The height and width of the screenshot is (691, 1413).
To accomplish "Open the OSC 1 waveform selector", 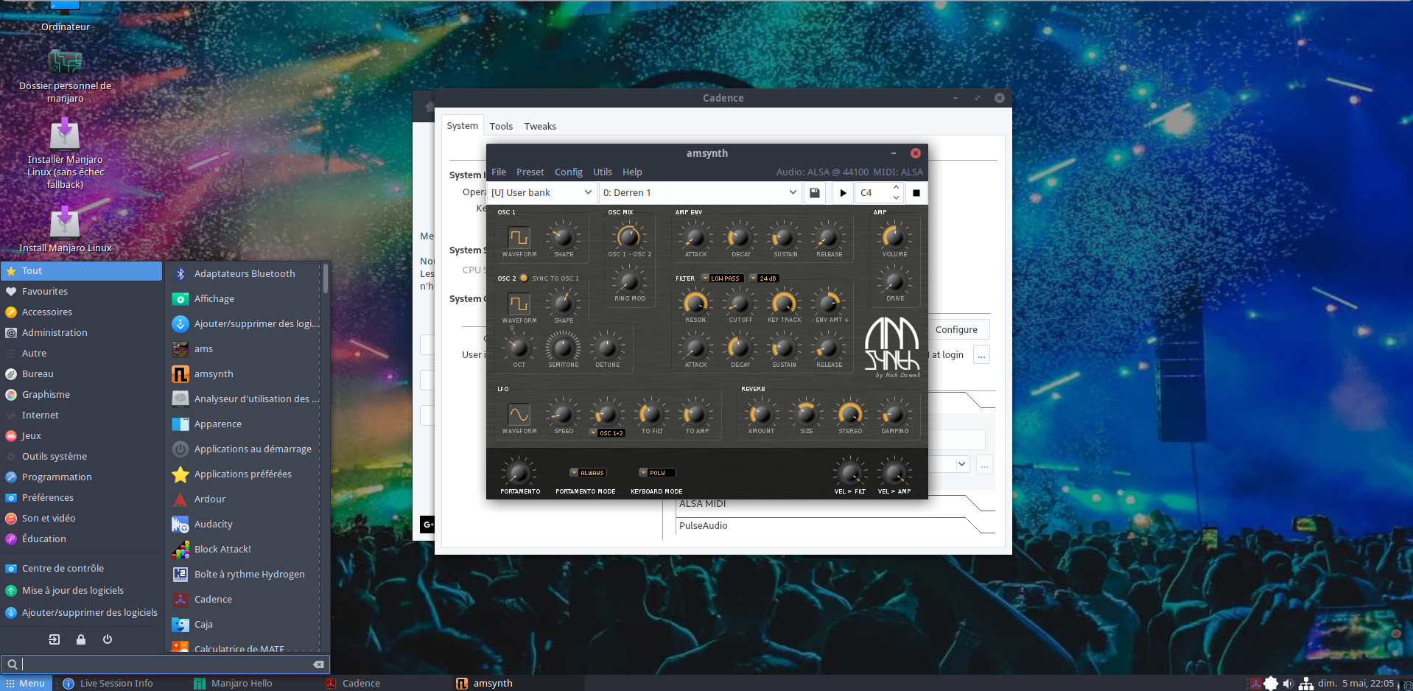I will (519, 237).
